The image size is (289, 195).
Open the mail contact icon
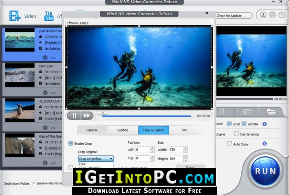(x=272, y=15)
